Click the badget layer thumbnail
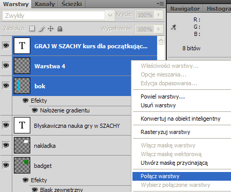Viewport: 231px width, 192px height. click(x=22, y=165)
